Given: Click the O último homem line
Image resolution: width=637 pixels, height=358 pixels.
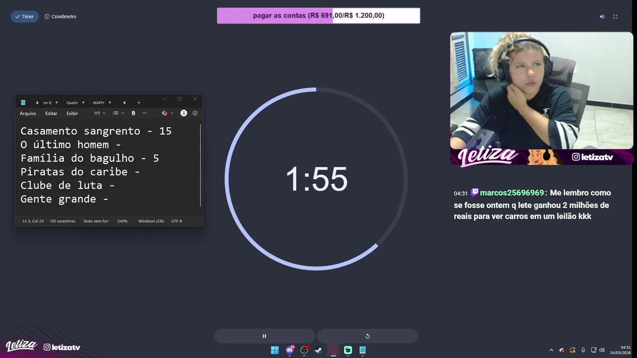Looking at the screenshot, I should pyautogui.click(x=71, y=145).
